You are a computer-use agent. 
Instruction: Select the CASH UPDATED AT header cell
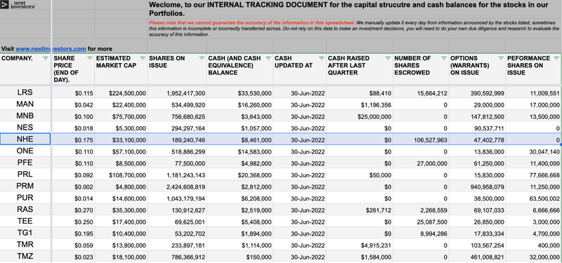[x=300, y=69]
